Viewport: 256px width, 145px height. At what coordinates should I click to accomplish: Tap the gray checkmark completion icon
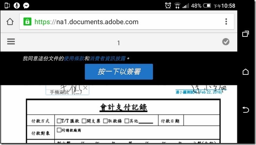[x=226, y=42]
